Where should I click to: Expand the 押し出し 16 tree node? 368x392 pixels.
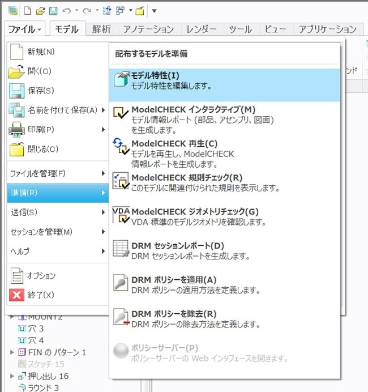12,376
